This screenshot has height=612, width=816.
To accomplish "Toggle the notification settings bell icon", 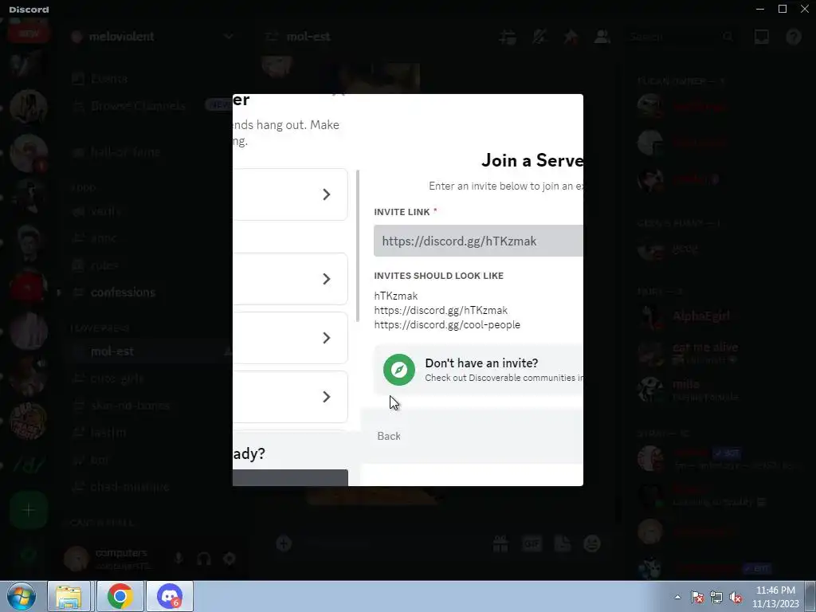I will point(539,37).
